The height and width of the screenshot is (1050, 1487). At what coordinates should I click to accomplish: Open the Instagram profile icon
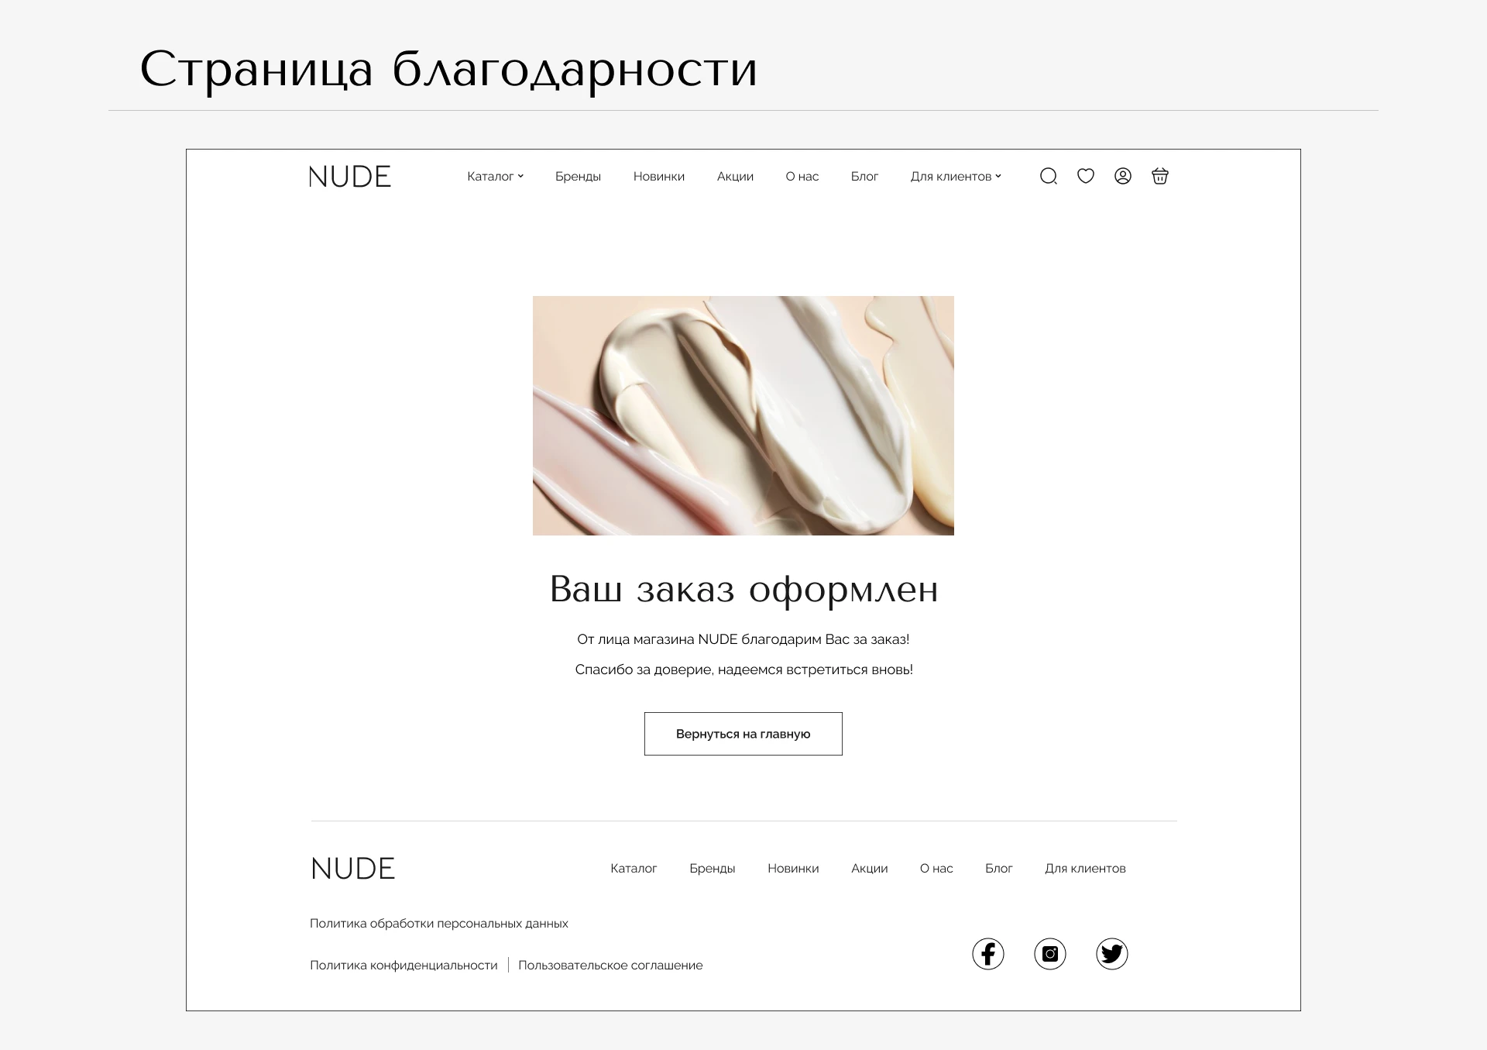click(1049, 954)
